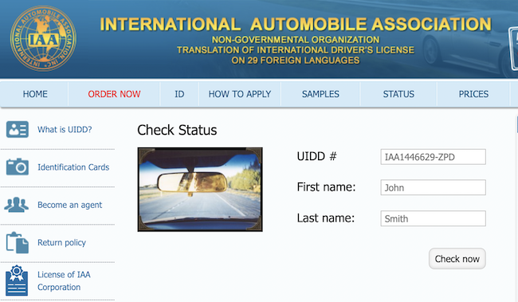The image size is (518, 302).
Task: Click the clipboard icon beside Return policy
Action: 18,242
